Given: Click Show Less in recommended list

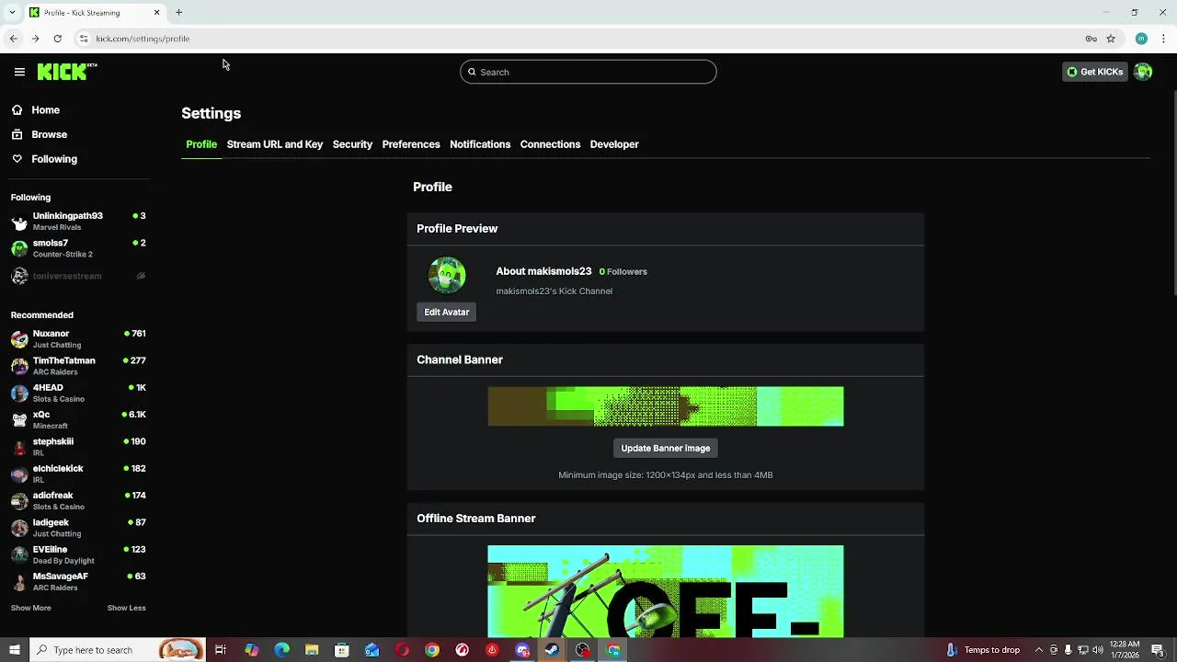Looking at the screenshot, I should [126, 608].
